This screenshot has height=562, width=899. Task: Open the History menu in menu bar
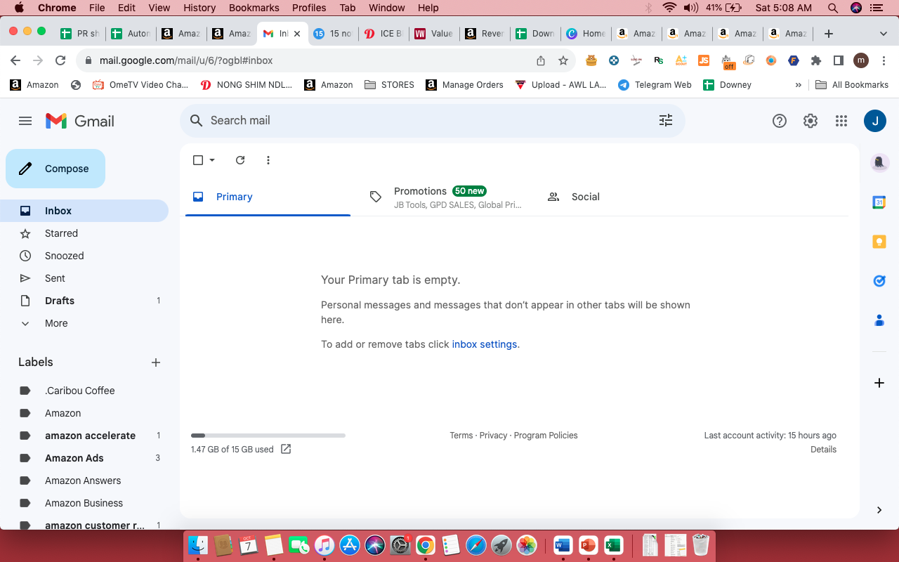click(x=199, y=8)
